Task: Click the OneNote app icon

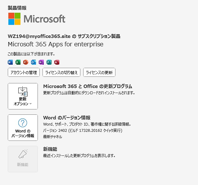Action: (x=41, y=62)
